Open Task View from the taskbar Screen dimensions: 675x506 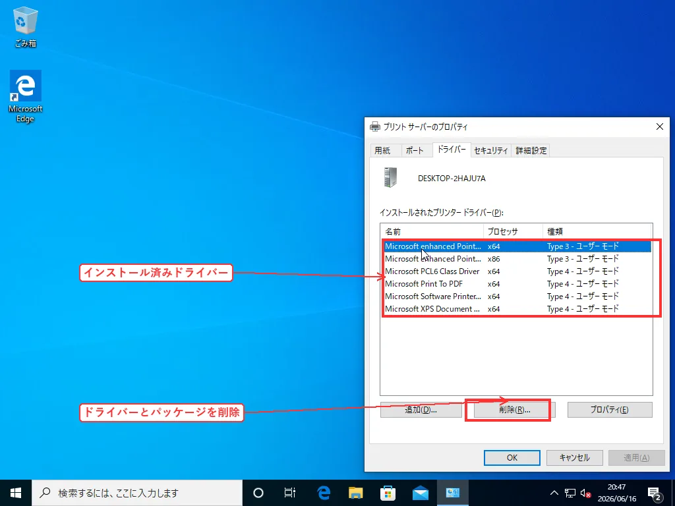[x=290, y=493]
